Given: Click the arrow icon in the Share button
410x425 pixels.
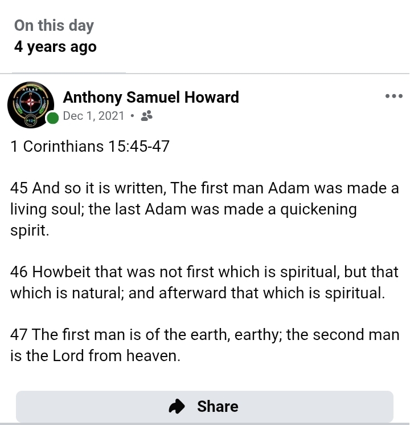Looking at the screenshot, I should point(178,406).
